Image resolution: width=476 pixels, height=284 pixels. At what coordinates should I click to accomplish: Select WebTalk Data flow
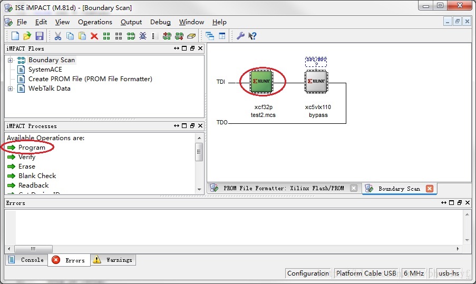(50, 89)
